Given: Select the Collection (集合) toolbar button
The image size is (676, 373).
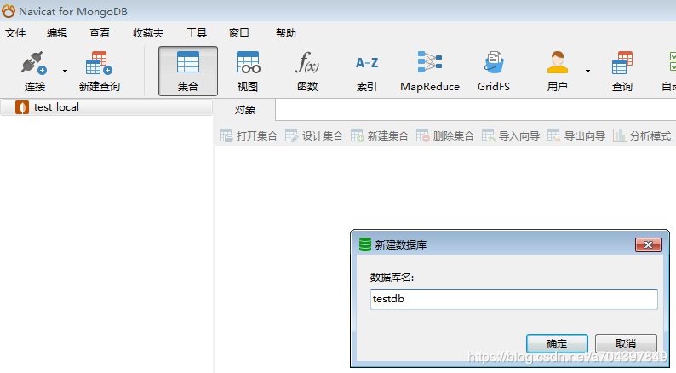Looking at the screenshot, I should 188,72.
